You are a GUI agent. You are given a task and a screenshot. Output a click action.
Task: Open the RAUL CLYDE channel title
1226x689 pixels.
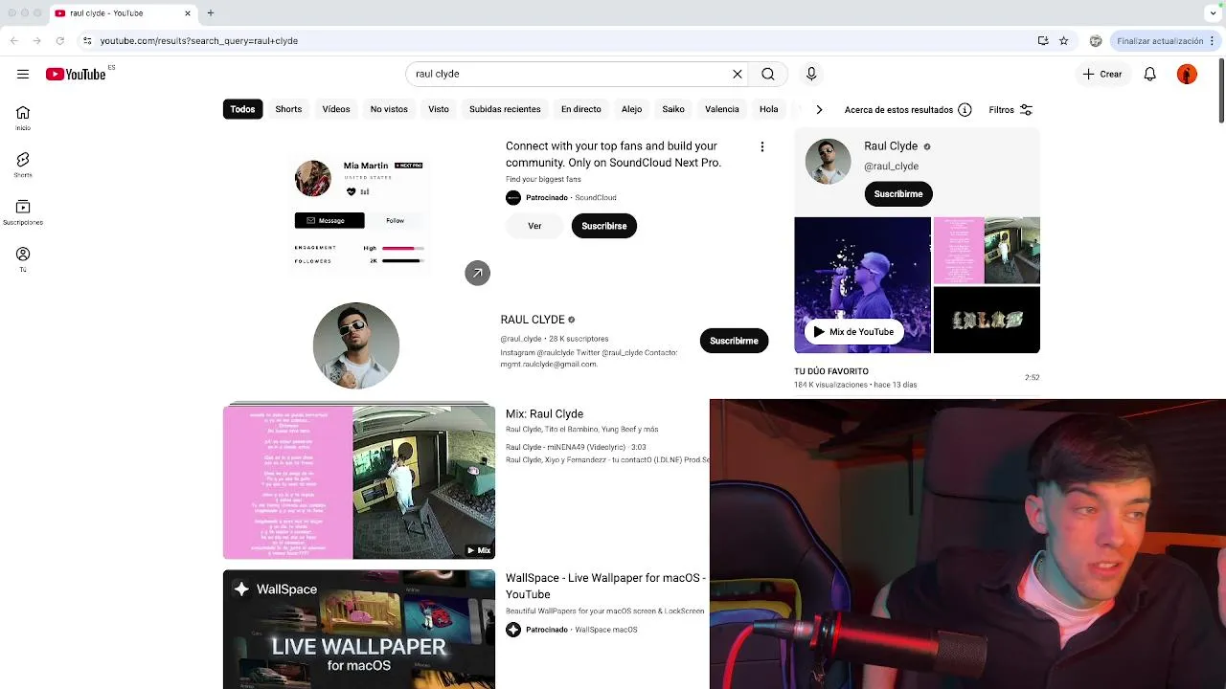pyautogui.click(x=533, y=320)
